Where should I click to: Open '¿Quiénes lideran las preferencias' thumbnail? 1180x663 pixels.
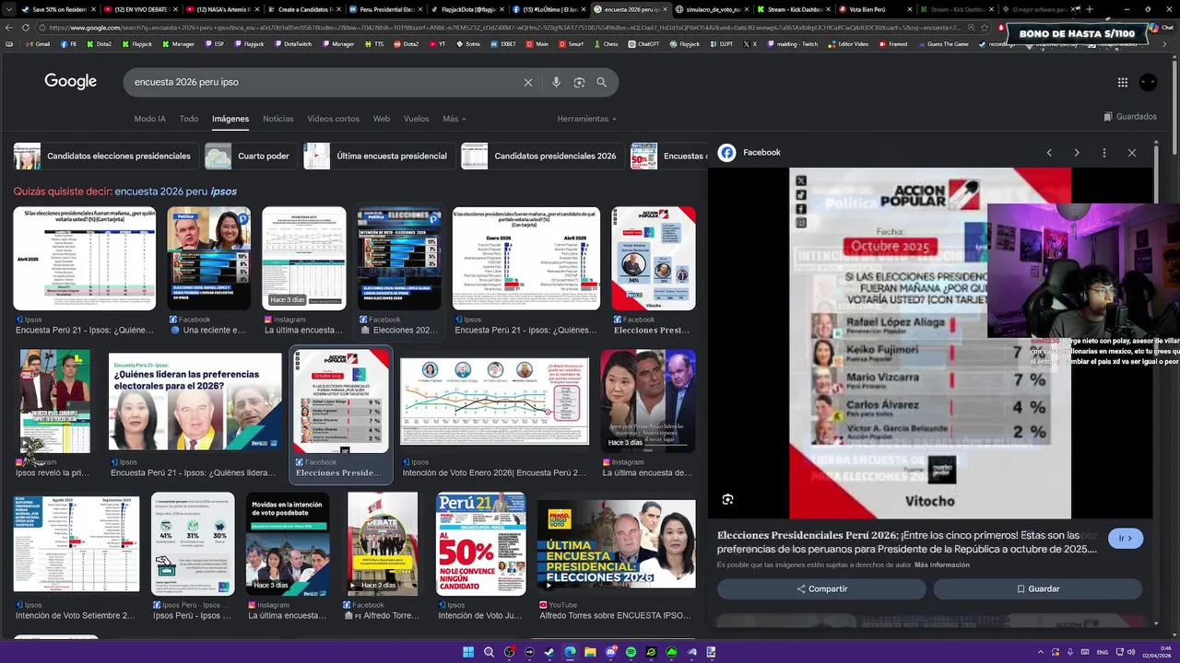pyautogui.click(x=195, y=401)
